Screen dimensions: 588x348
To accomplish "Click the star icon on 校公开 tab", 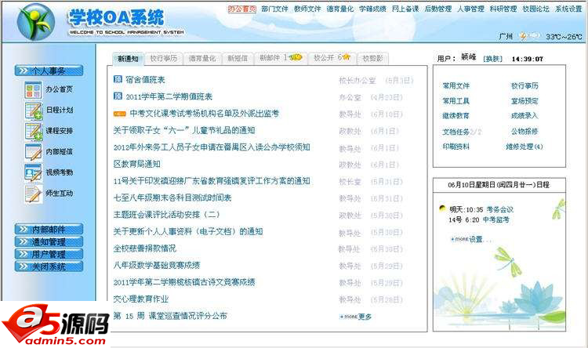I will 346,56.
